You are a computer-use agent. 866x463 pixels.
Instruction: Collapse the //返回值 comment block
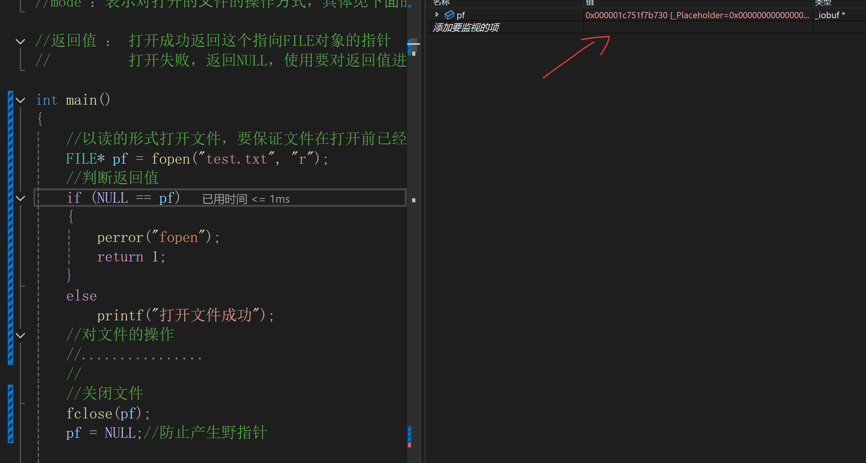click(x=20, y=41)
